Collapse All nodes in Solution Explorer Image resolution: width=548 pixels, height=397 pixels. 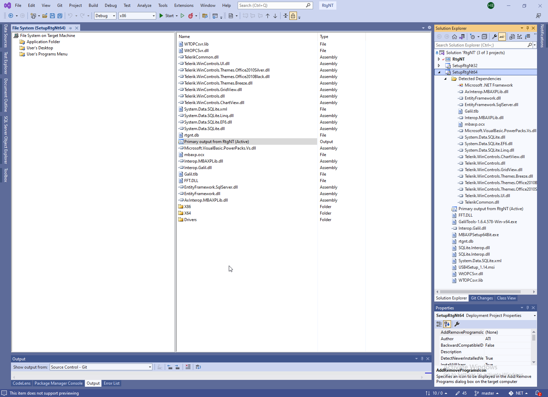pos(484,37)
